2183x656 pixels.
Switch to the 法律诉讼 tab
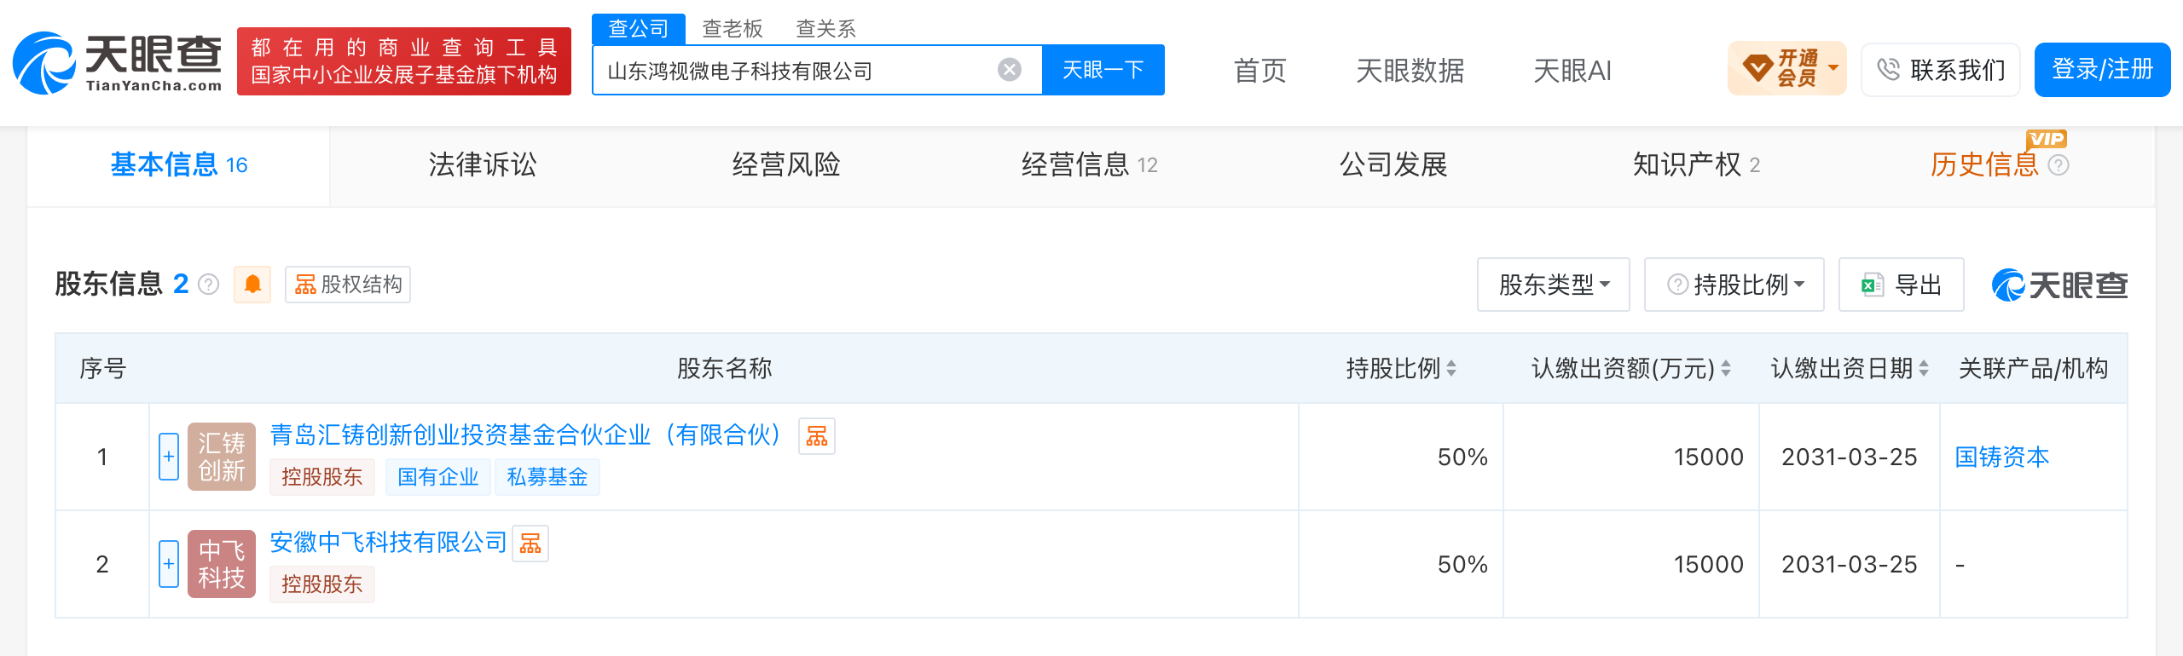point(483,165)
